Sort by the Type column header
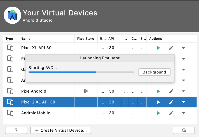Viewport: 199px width, 137px height. tap(10, 39)
